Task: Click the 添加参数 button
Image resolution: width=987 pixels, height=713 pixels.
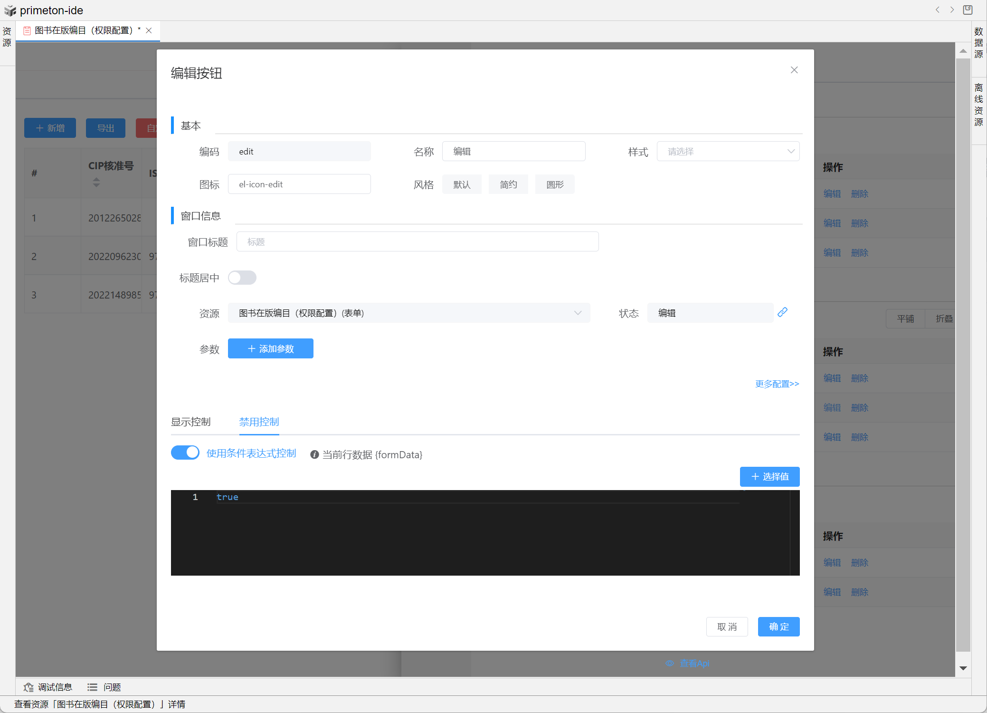Action: pos(270,348)
